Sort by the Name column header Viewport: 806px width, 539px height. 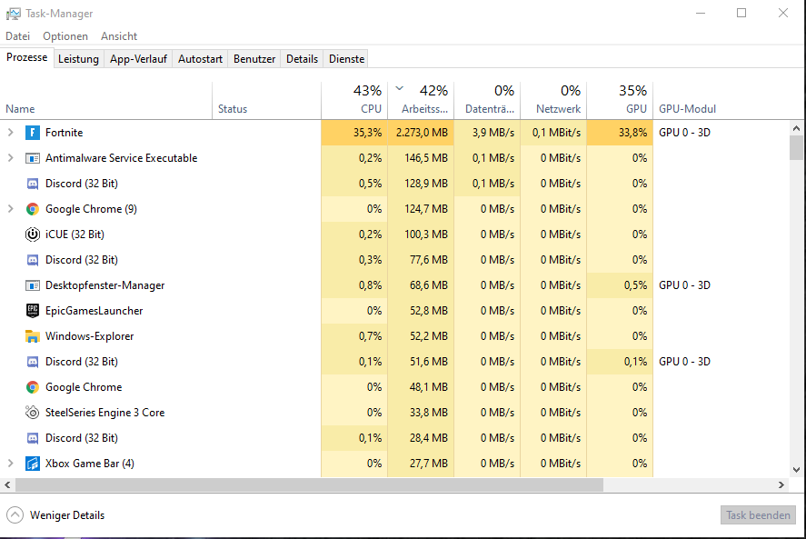106,101
